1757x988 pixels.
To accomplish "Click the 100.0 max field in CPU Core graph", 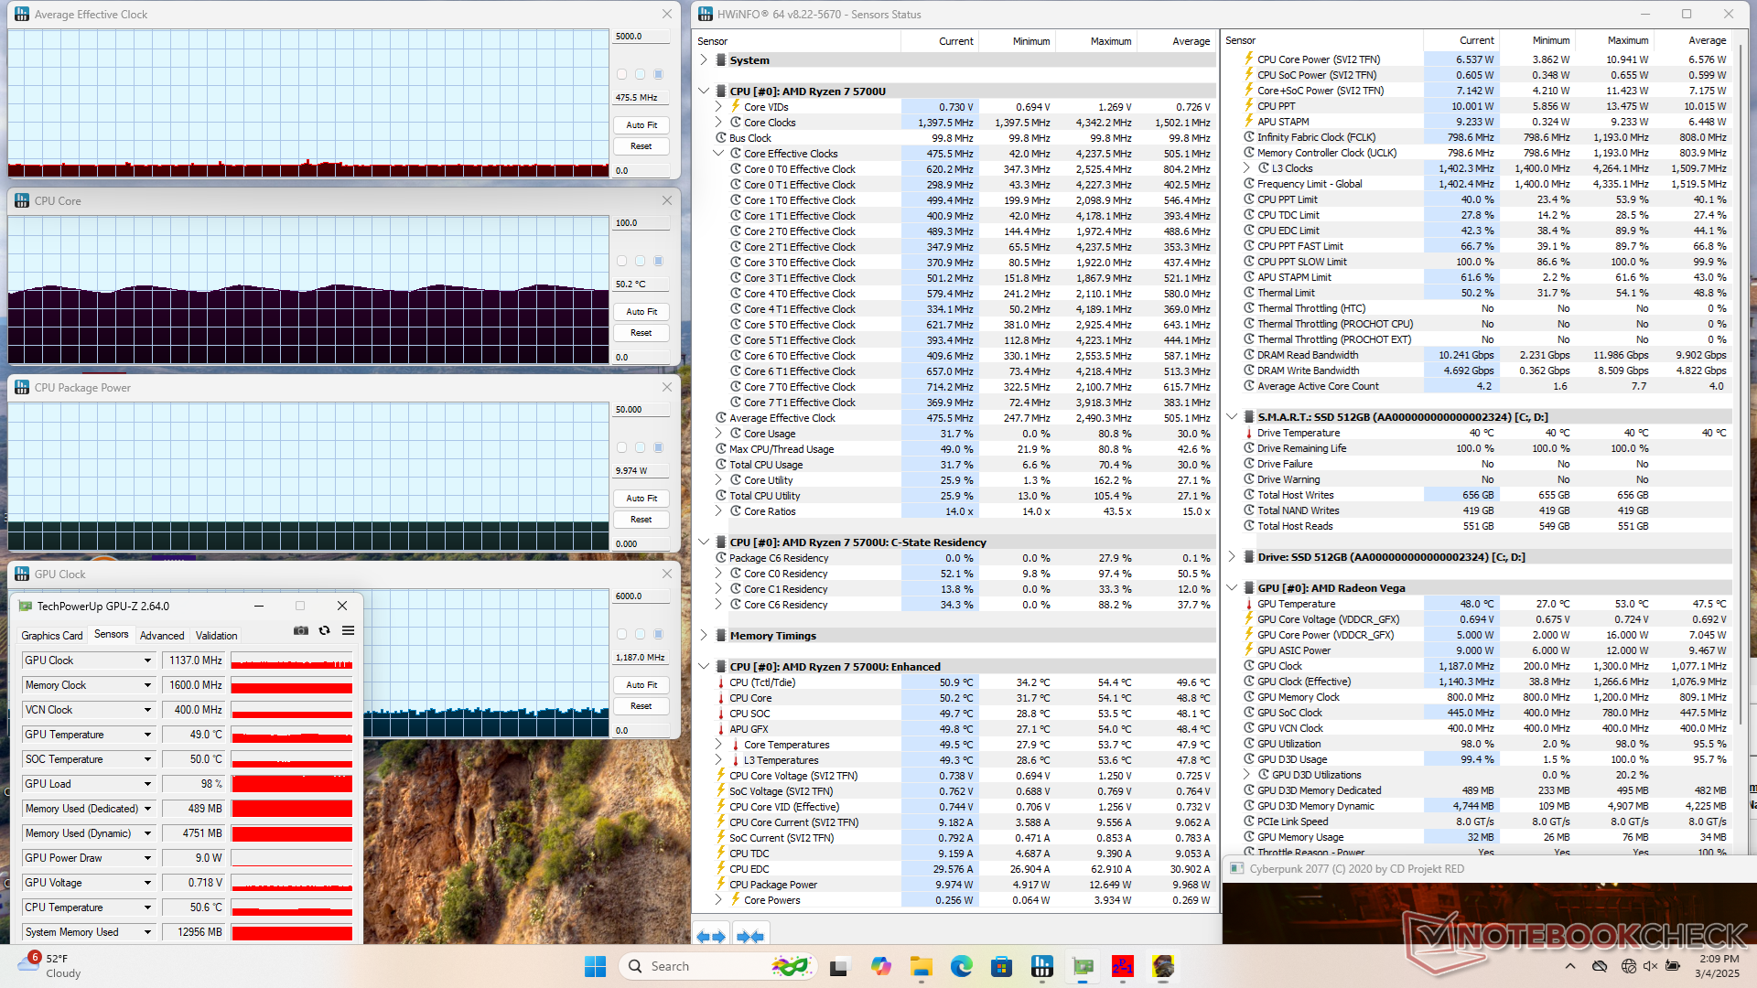I will (x=641, y=223).
